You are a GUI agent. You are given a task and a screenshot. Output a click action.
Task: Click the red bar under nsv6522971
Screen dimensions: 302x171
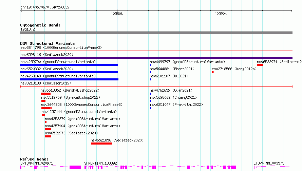tap(260, 65)
